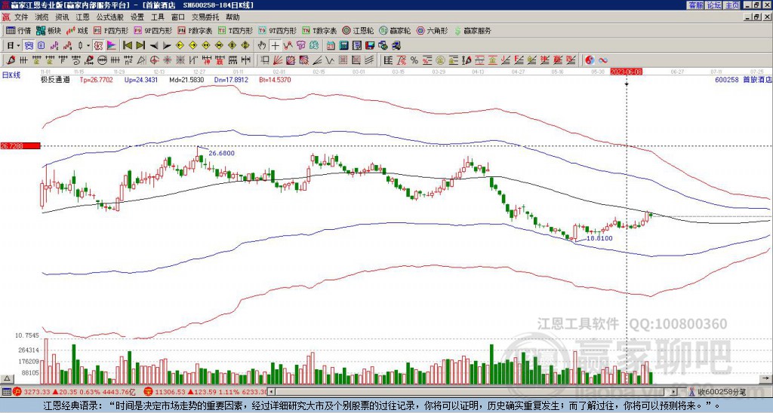Open the 赢家轮 wheel tool

pyautogui.click(x=395, y=30)
